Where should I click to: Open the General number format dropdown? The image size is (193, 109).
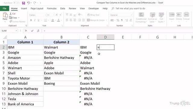131,15
